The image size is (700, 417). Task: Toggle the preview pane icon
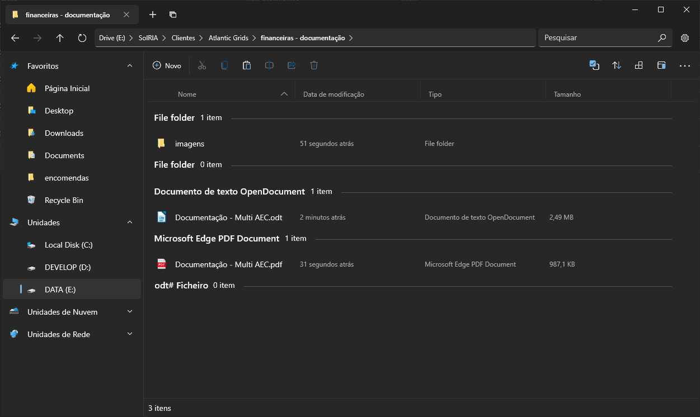point(661,65)
